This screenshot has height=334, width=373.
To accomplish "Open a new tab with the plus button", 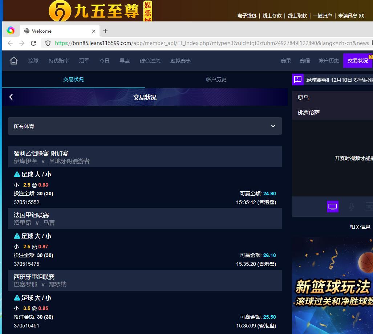I will click(105, 31).
